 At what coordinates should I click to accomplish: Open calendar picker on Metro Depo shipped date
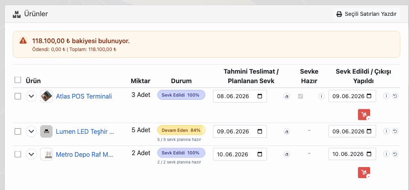[x=369, y=154]
